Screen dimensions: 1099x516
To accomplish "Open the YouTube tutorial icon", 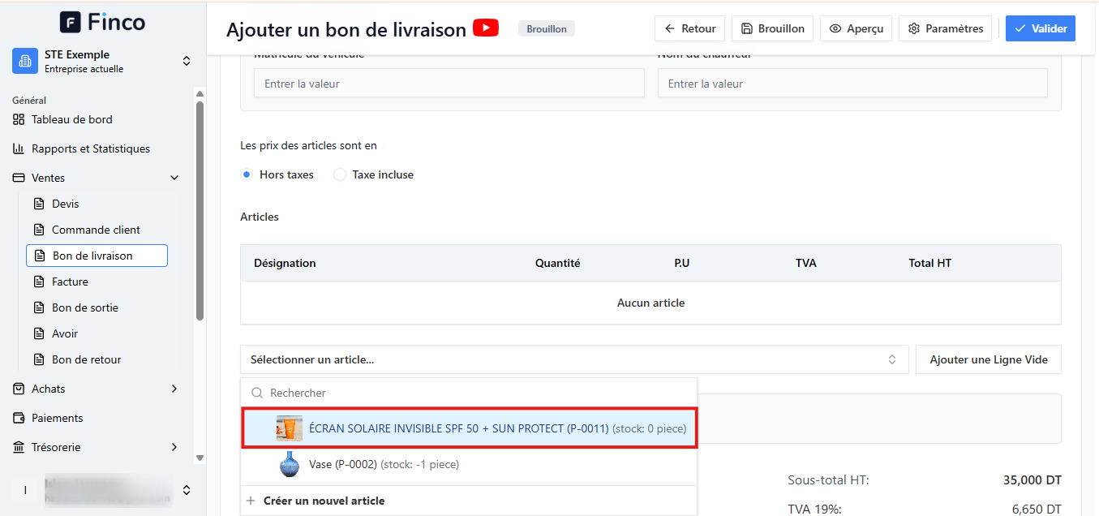I will click(x=486, y=28).
